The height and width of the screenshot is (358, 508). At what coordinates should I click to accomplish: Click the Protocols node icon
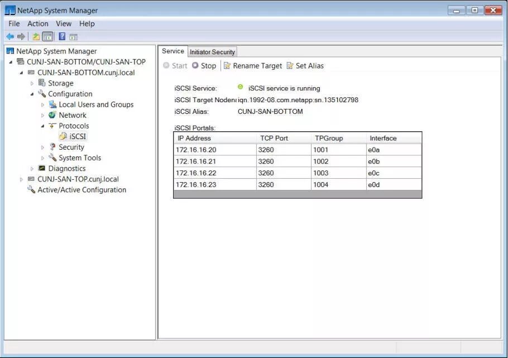pyautogui.click(x=52, y=126)
